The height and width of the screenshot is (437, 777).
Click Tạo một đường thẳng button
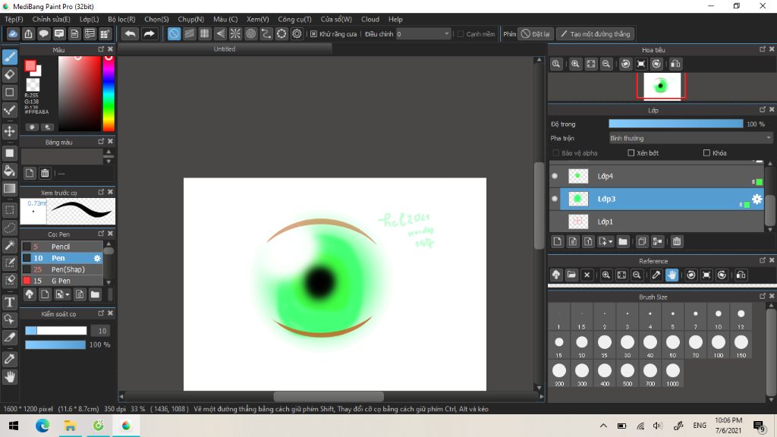pos(595,33)
